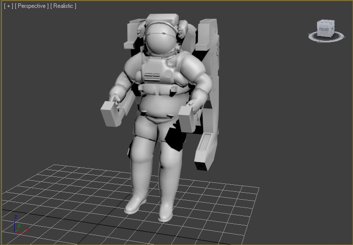Viewport: 353px width, 245px height.
Task: Open the Realistic shading mode menu
Action: 63,6
